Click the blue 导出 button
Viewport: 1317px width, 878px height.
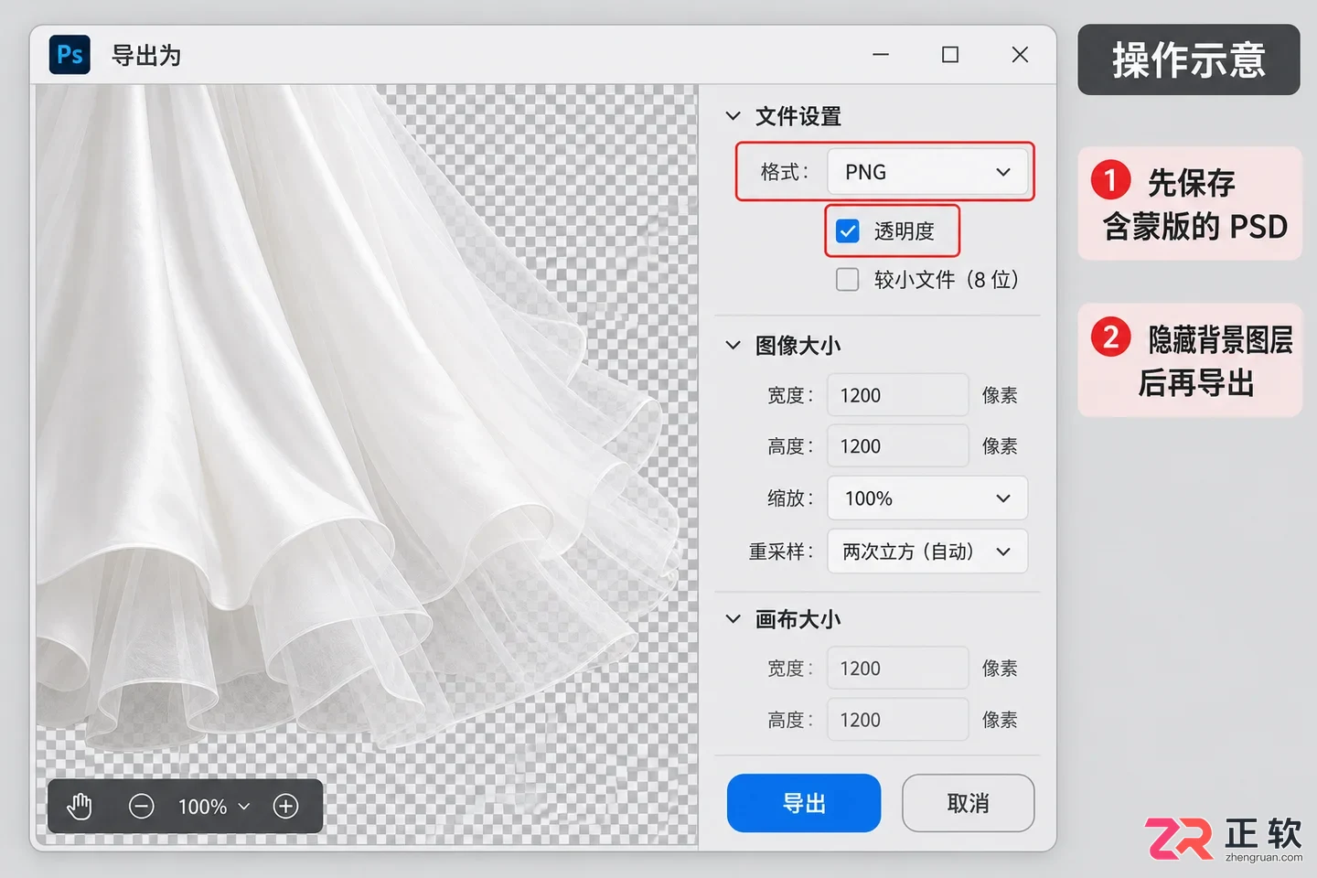[804, 803]
